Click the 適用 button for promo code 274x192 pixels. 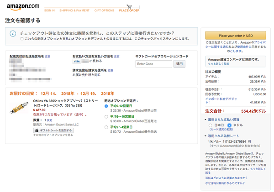tap(179, 64)
